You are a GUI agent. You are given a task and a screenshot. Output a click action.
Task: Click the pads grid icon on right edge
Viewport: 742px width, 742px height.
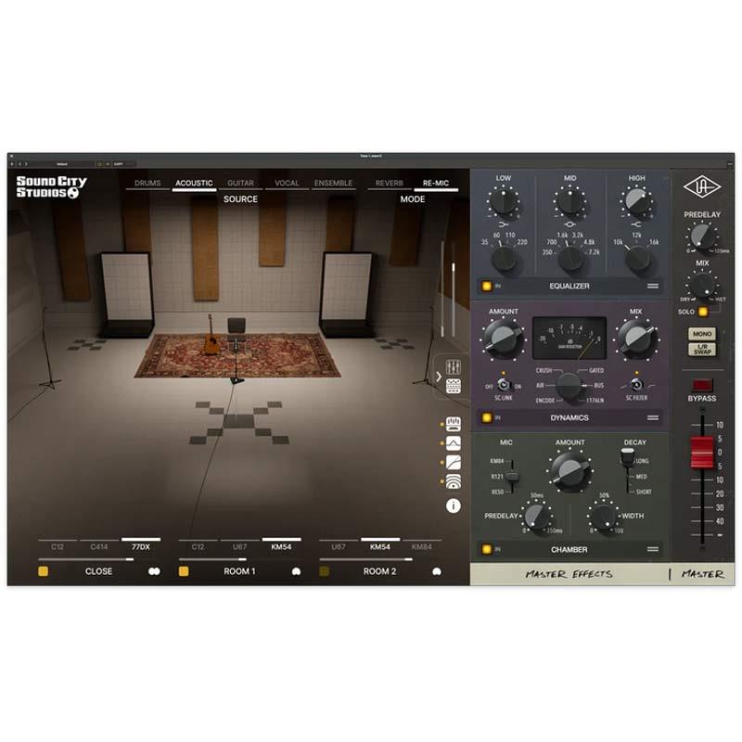(453, 385)
